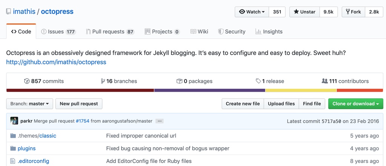
Task: Open the Watch notifications dropdown
Action: point(252,12)
